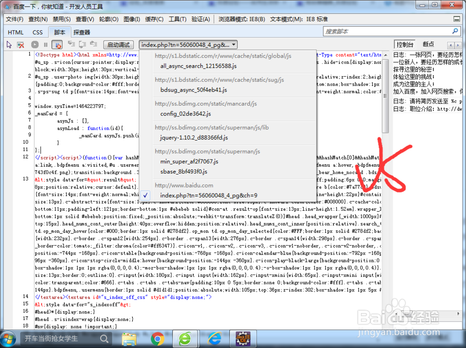Click the continue debugging play icon
The width and height of the screenshot is (466, 348).
35,45
